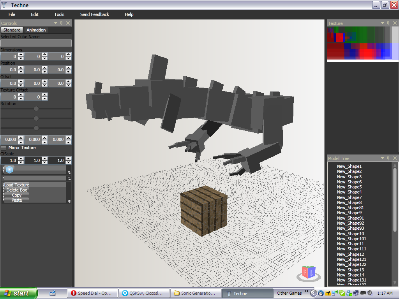Click the Copy button
Image resolution: width=399 pixels, height=299 pixels.
click(x=17, y=195)
